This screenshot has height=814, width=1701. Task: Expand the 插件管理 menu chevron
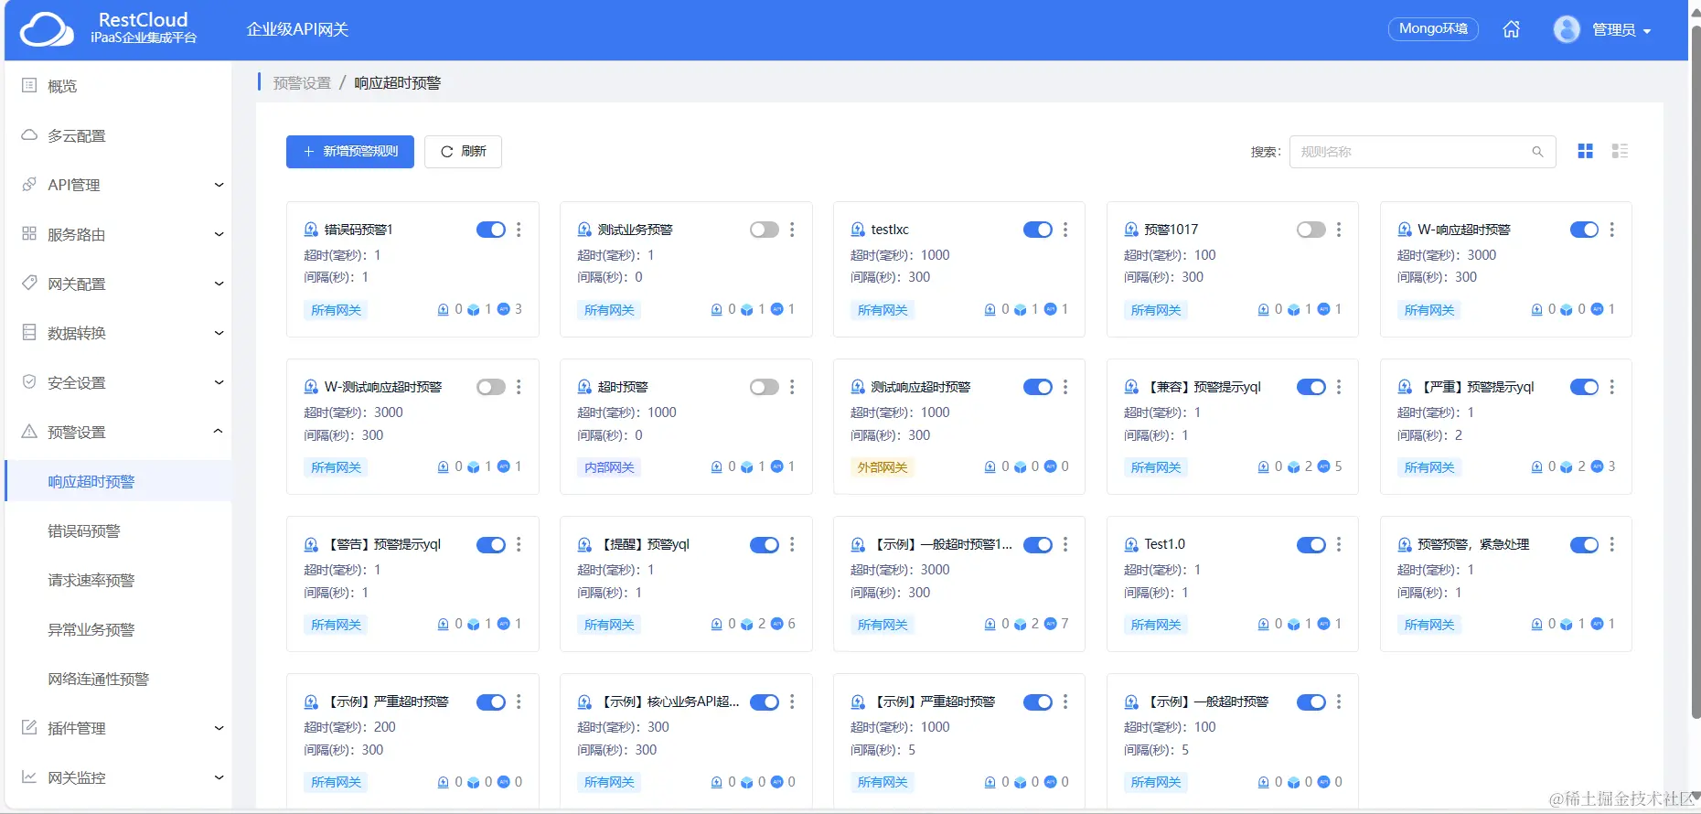point(219,728)
